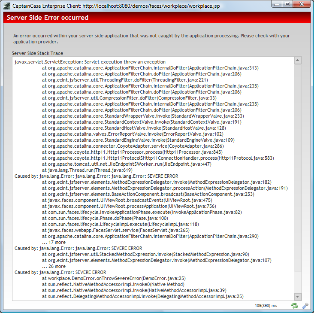Close the CaptainCasa Enterprise Client window
Screen dimensions: 314x313
(302, 4)
